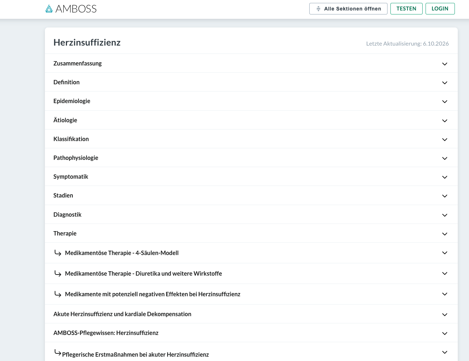Click the LOGIN button
The height and width of the screenshot is (361, 469).
click(440, 9)
